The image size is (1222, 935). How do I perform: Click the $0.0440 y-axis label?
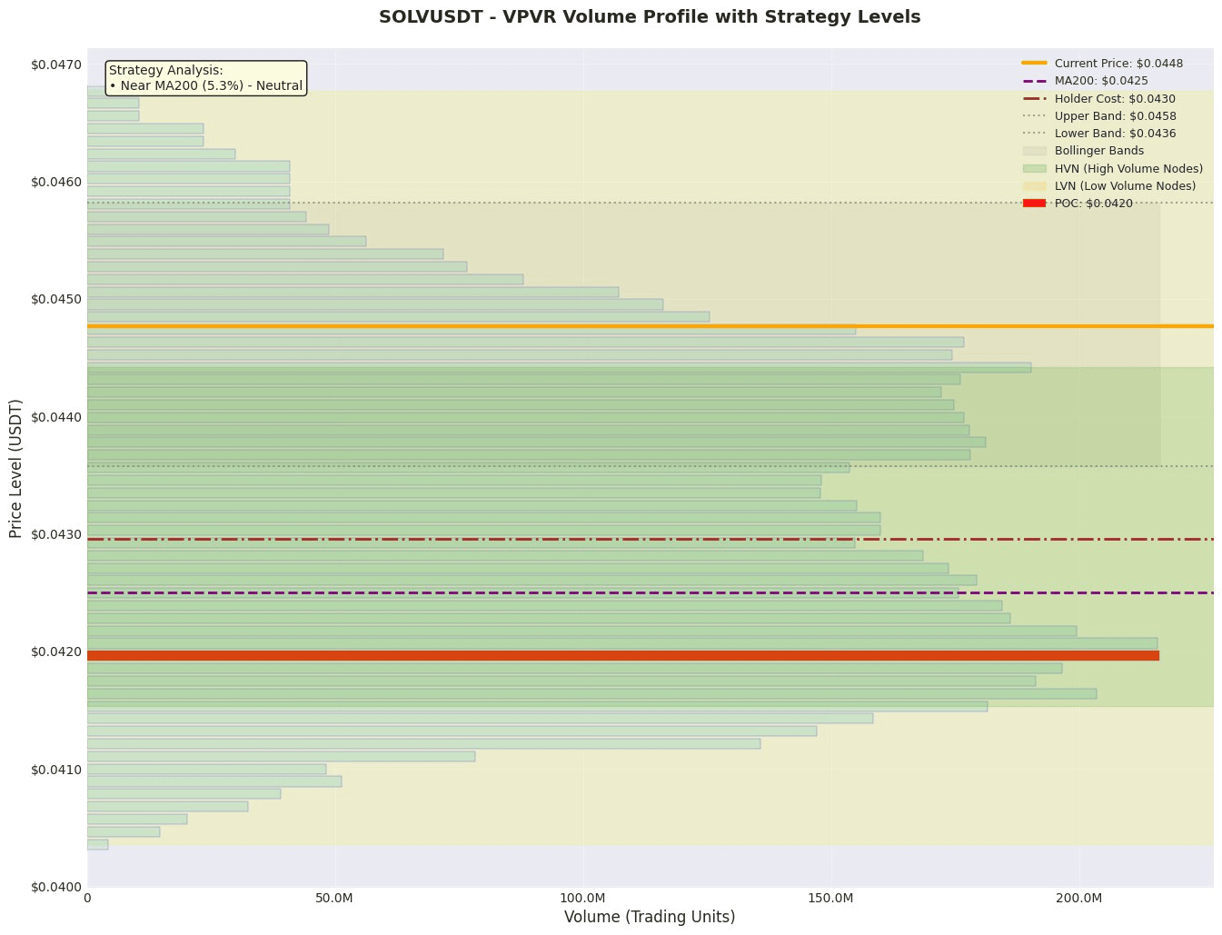click(x=56, y=417)
